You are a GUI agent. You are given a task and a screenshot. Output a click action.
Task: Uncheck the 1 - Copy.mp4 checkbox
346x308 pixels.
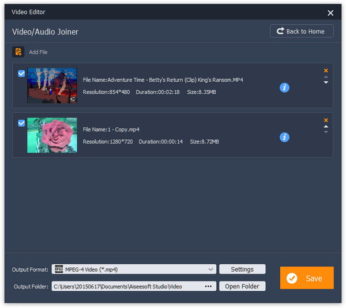[x=21, y=123]
